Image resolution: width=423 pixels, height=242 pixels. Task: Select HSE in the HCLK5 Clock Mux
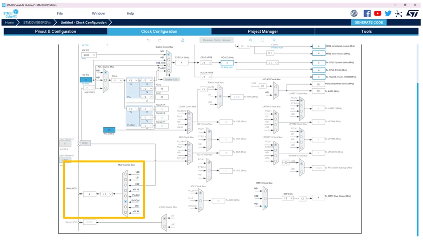coord(275,87)
